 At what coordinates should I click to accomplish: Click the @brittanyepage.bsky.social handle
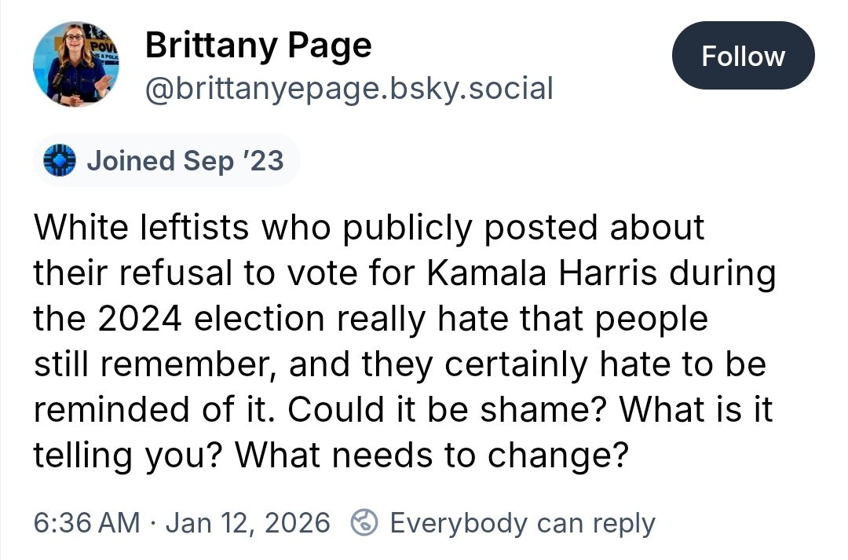tap(349, 88)
